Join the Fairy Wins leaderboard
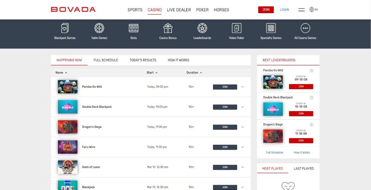371x190 pixels. (225, 147)
